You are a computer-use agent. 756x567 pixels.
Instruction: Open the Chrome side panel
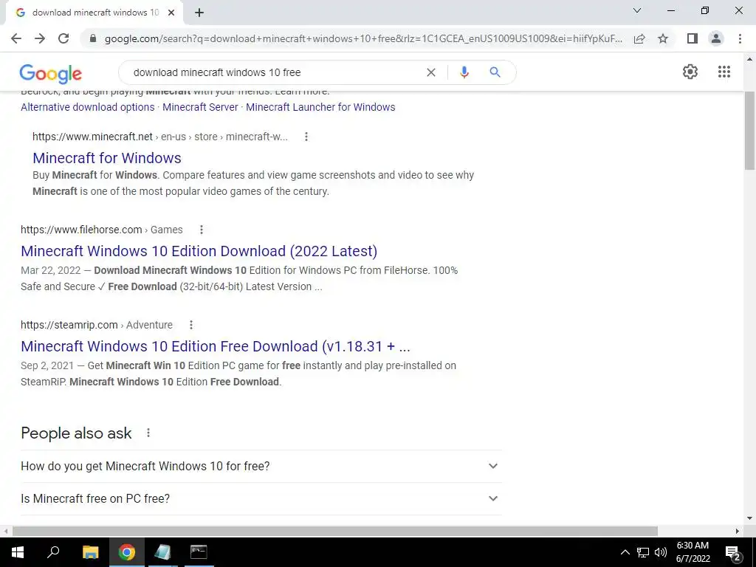coord(693,38)
